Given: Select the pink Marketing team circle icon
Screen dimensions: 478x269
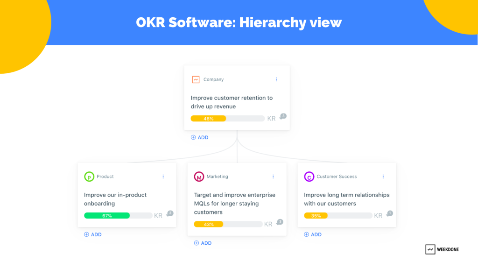Looking at the screenshot, I should [199, 177].
